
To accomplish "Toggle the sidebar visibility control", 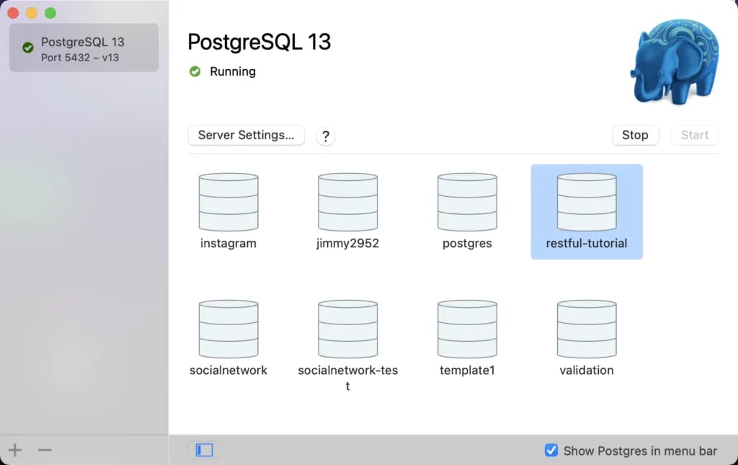I will (x=203, y=449).
